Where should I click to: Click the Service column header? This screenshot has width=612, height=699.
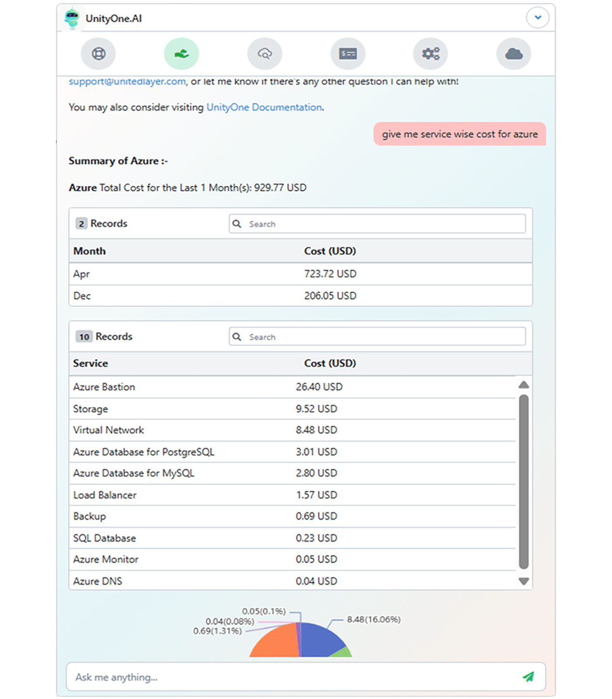(x=90, y=363)
